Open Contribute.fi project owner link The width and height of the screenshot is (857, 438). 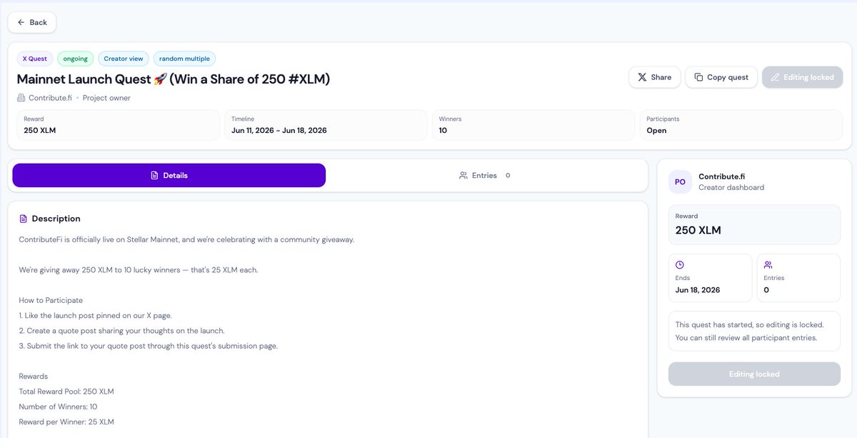50,98
